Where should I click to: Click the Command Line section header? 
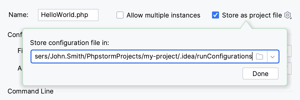[30, 91]
